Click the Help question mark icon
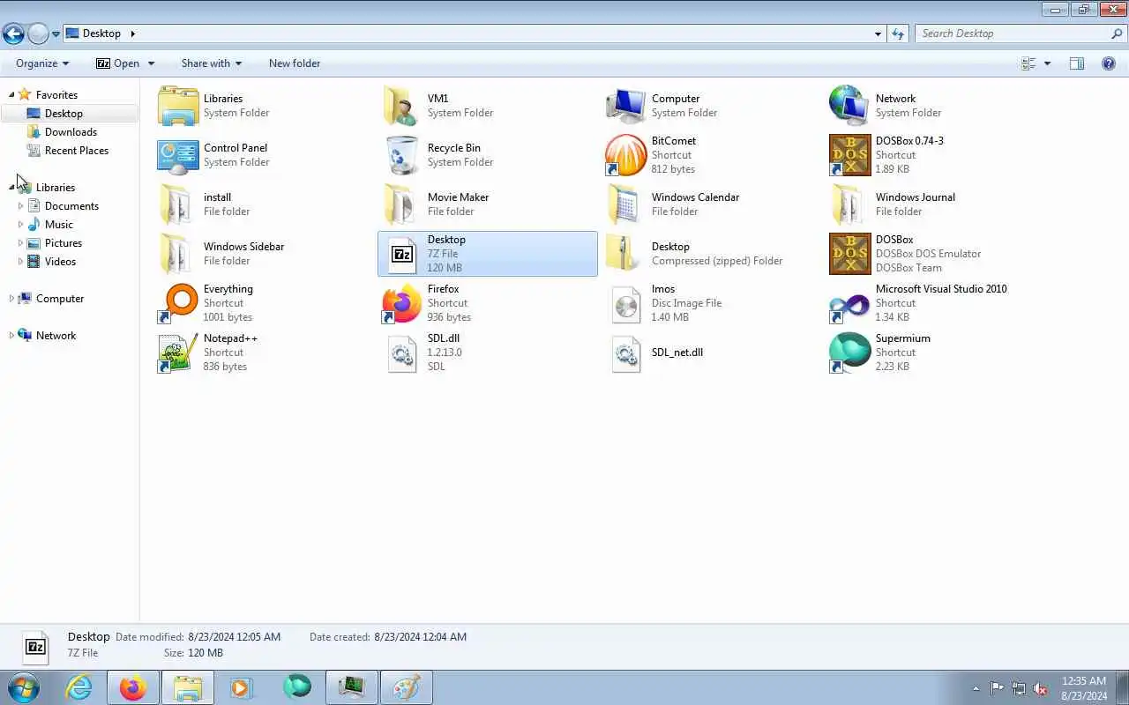Screen dimensions: 1129x705 (x=1109, y=63)
